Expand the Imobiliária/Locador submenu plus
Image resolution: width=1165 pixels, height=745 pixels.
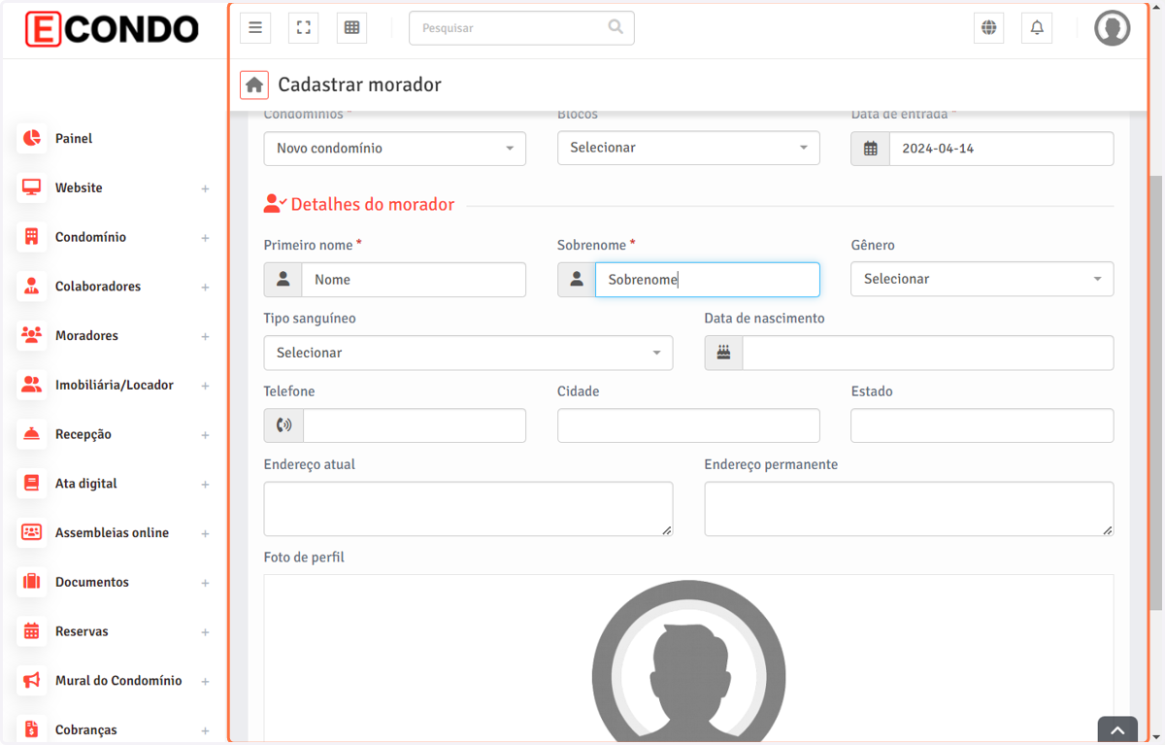(x=205, y=386)
